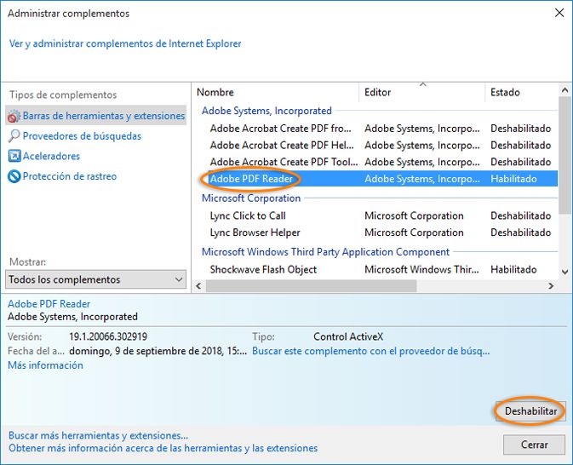Click the Cerrar button
The width and height of the screenshot is (573, 465).
coord(534,445)
